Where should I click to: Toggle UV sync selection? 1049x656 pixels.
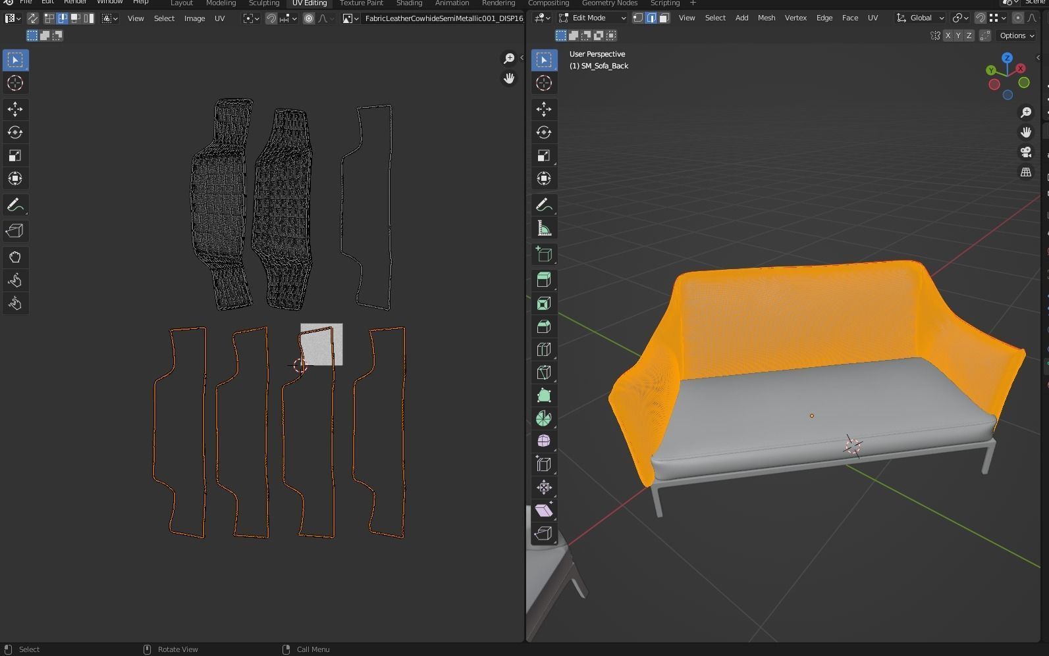[32, 18]
